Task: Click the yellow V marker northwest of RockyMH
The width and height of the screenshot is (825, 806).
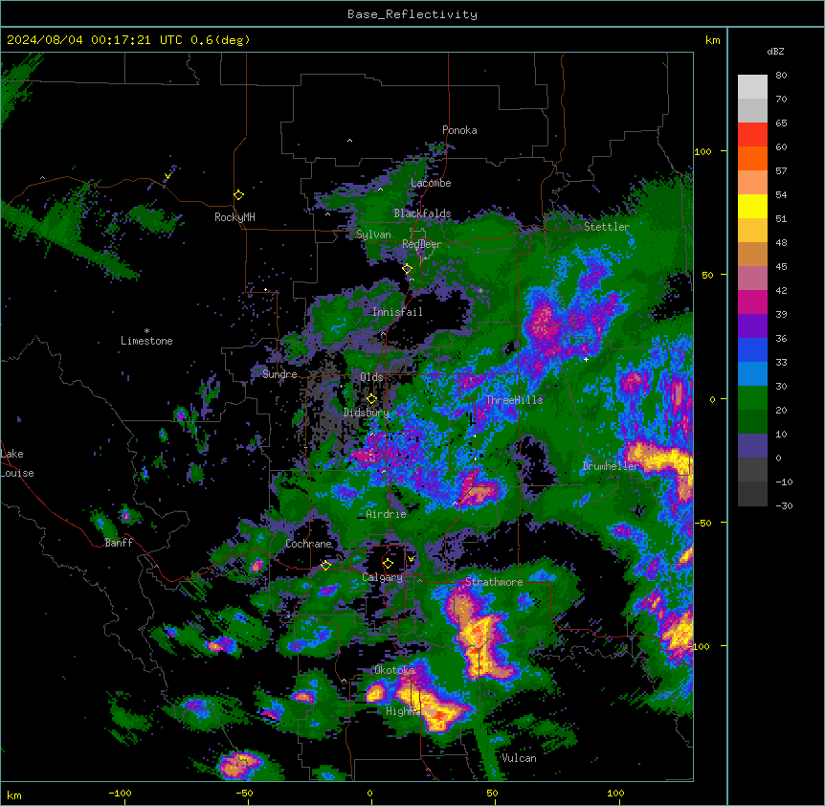Action: coord(167,176)
